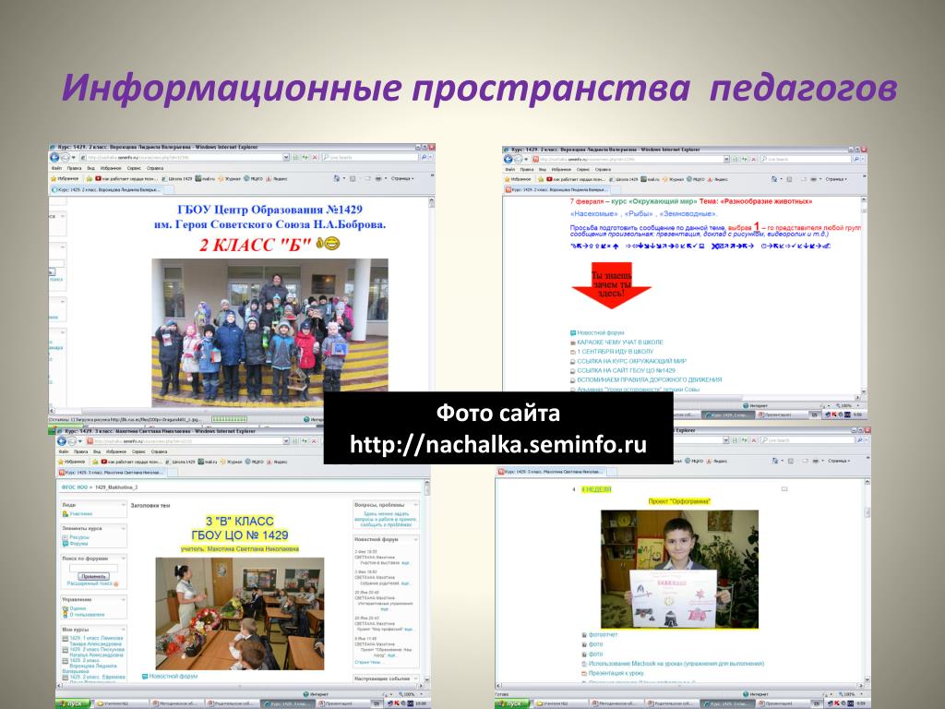Open mail.ru favorite in top-left browser window

pyautogui.click(x=205, y=178)
